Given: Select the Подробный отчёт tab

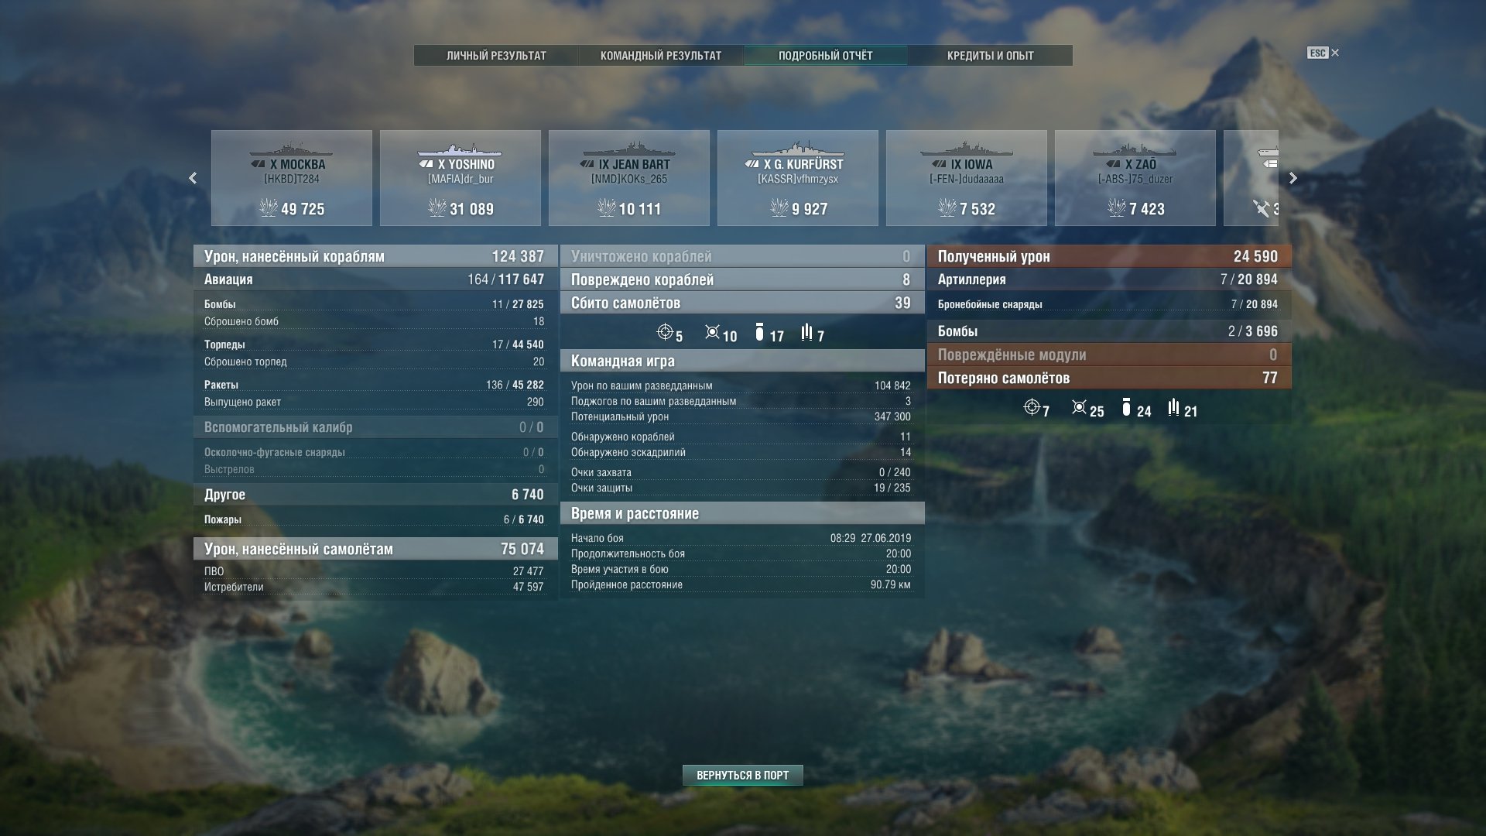Looking at the screenshot, I should [x=826, y=56].
